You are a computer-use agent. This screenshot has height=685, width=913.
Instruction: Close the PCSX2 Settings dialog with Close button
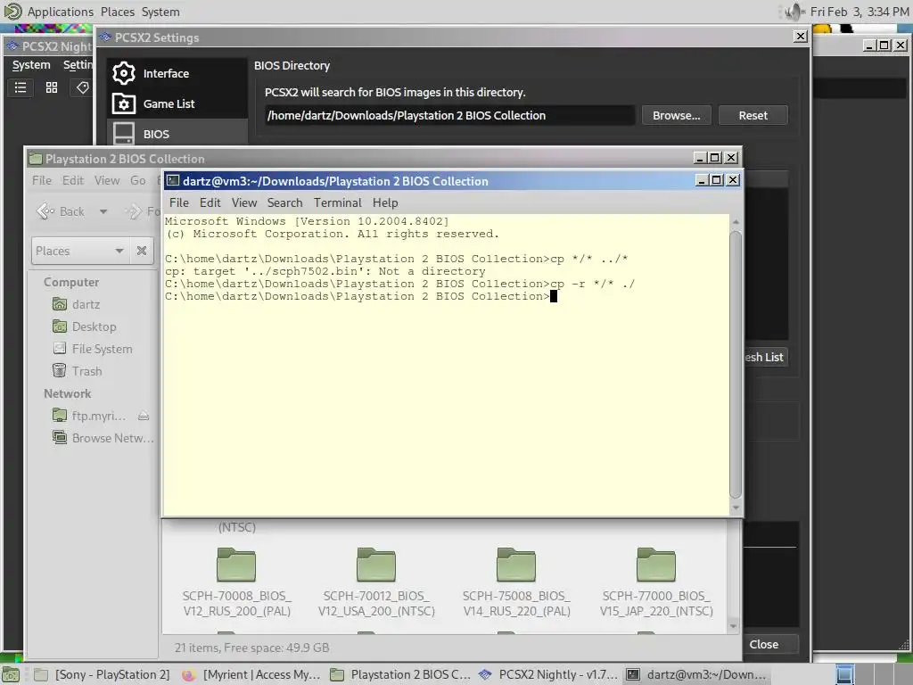[770, 644]
